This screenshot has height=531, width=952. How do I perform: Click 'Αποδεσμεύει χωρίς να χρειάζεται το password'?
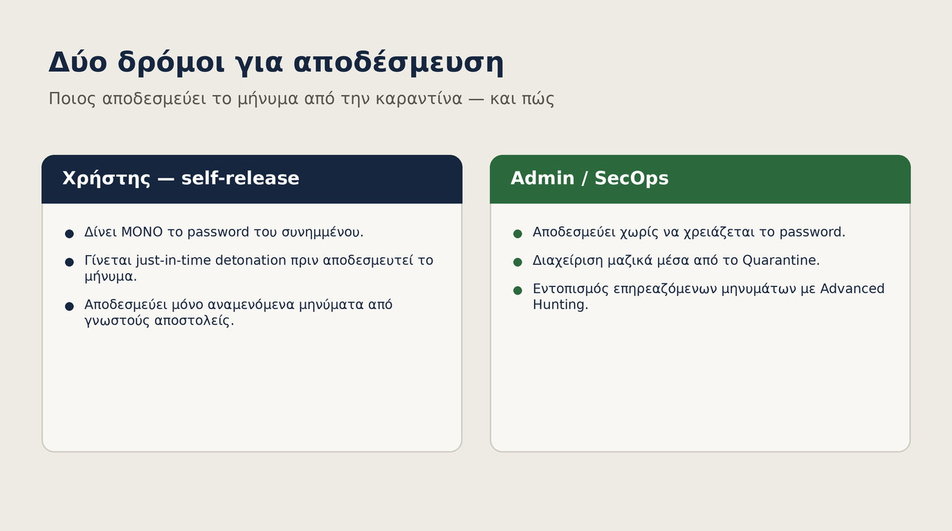coord(689,232)
